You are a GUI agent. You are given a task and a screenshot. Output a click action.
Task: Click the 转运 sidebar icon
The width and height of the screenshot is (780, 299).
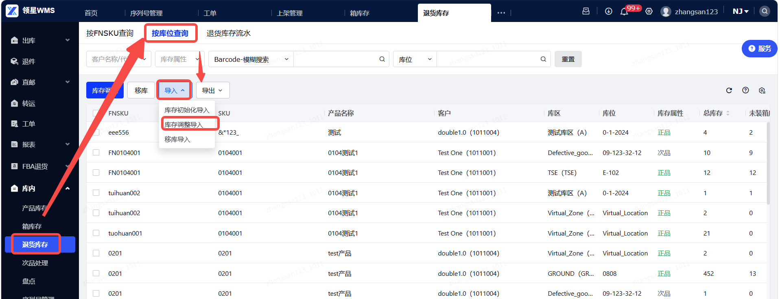point(14,103)
